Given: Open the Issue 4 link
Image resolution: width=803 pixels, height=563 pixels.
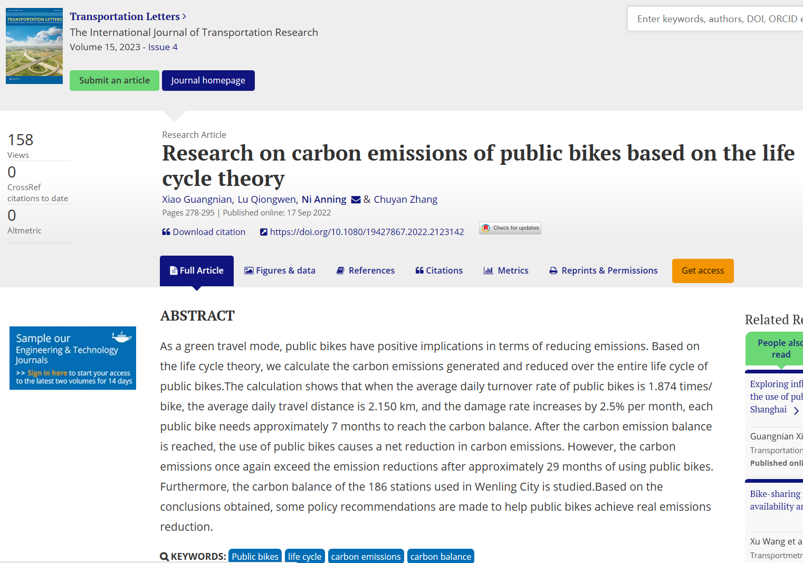Looking at the screenshot, I should [x=162, y=47].
